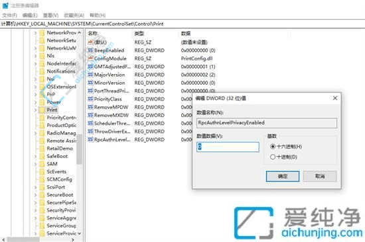Click the 数值名称(N) name field
This screenshot has width=365, height=242.
267,123
